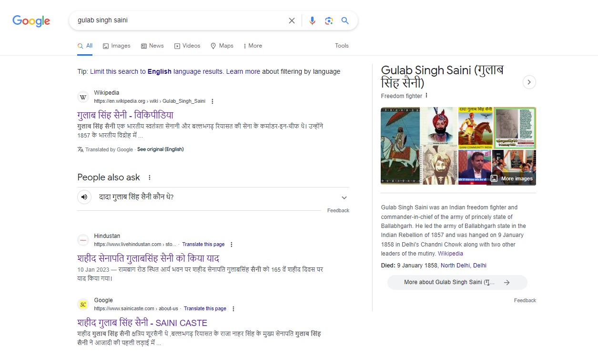Click the blue search magnifier button
598x355 pixels.
coord(345,20)
